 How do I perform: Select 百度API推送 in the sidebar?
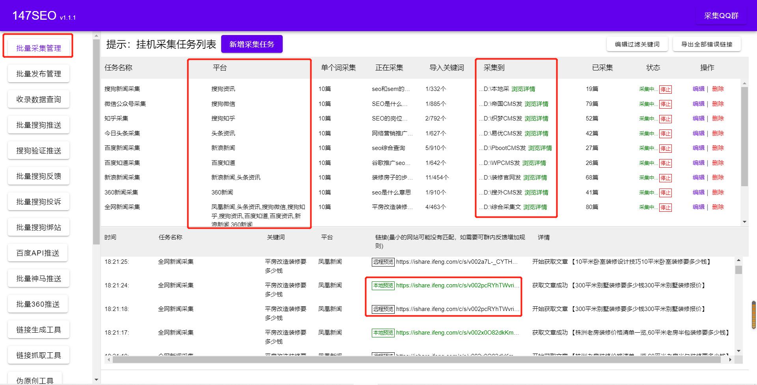(37, 252)
